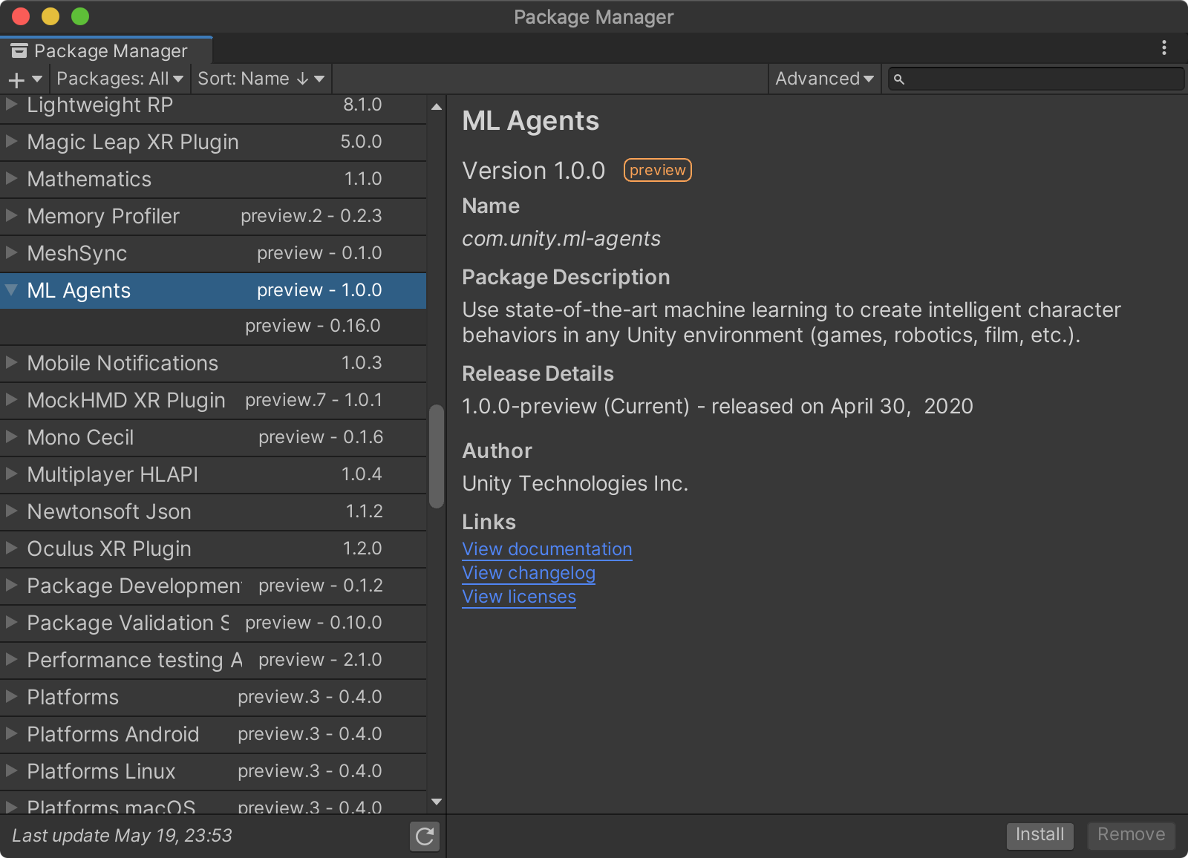
Task: Open the View changelog link
Action: click(x=529, y=573)
